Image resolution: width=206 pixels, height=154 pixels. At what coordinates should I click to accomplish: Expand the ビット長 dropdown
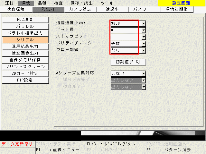tap(144, 30)
